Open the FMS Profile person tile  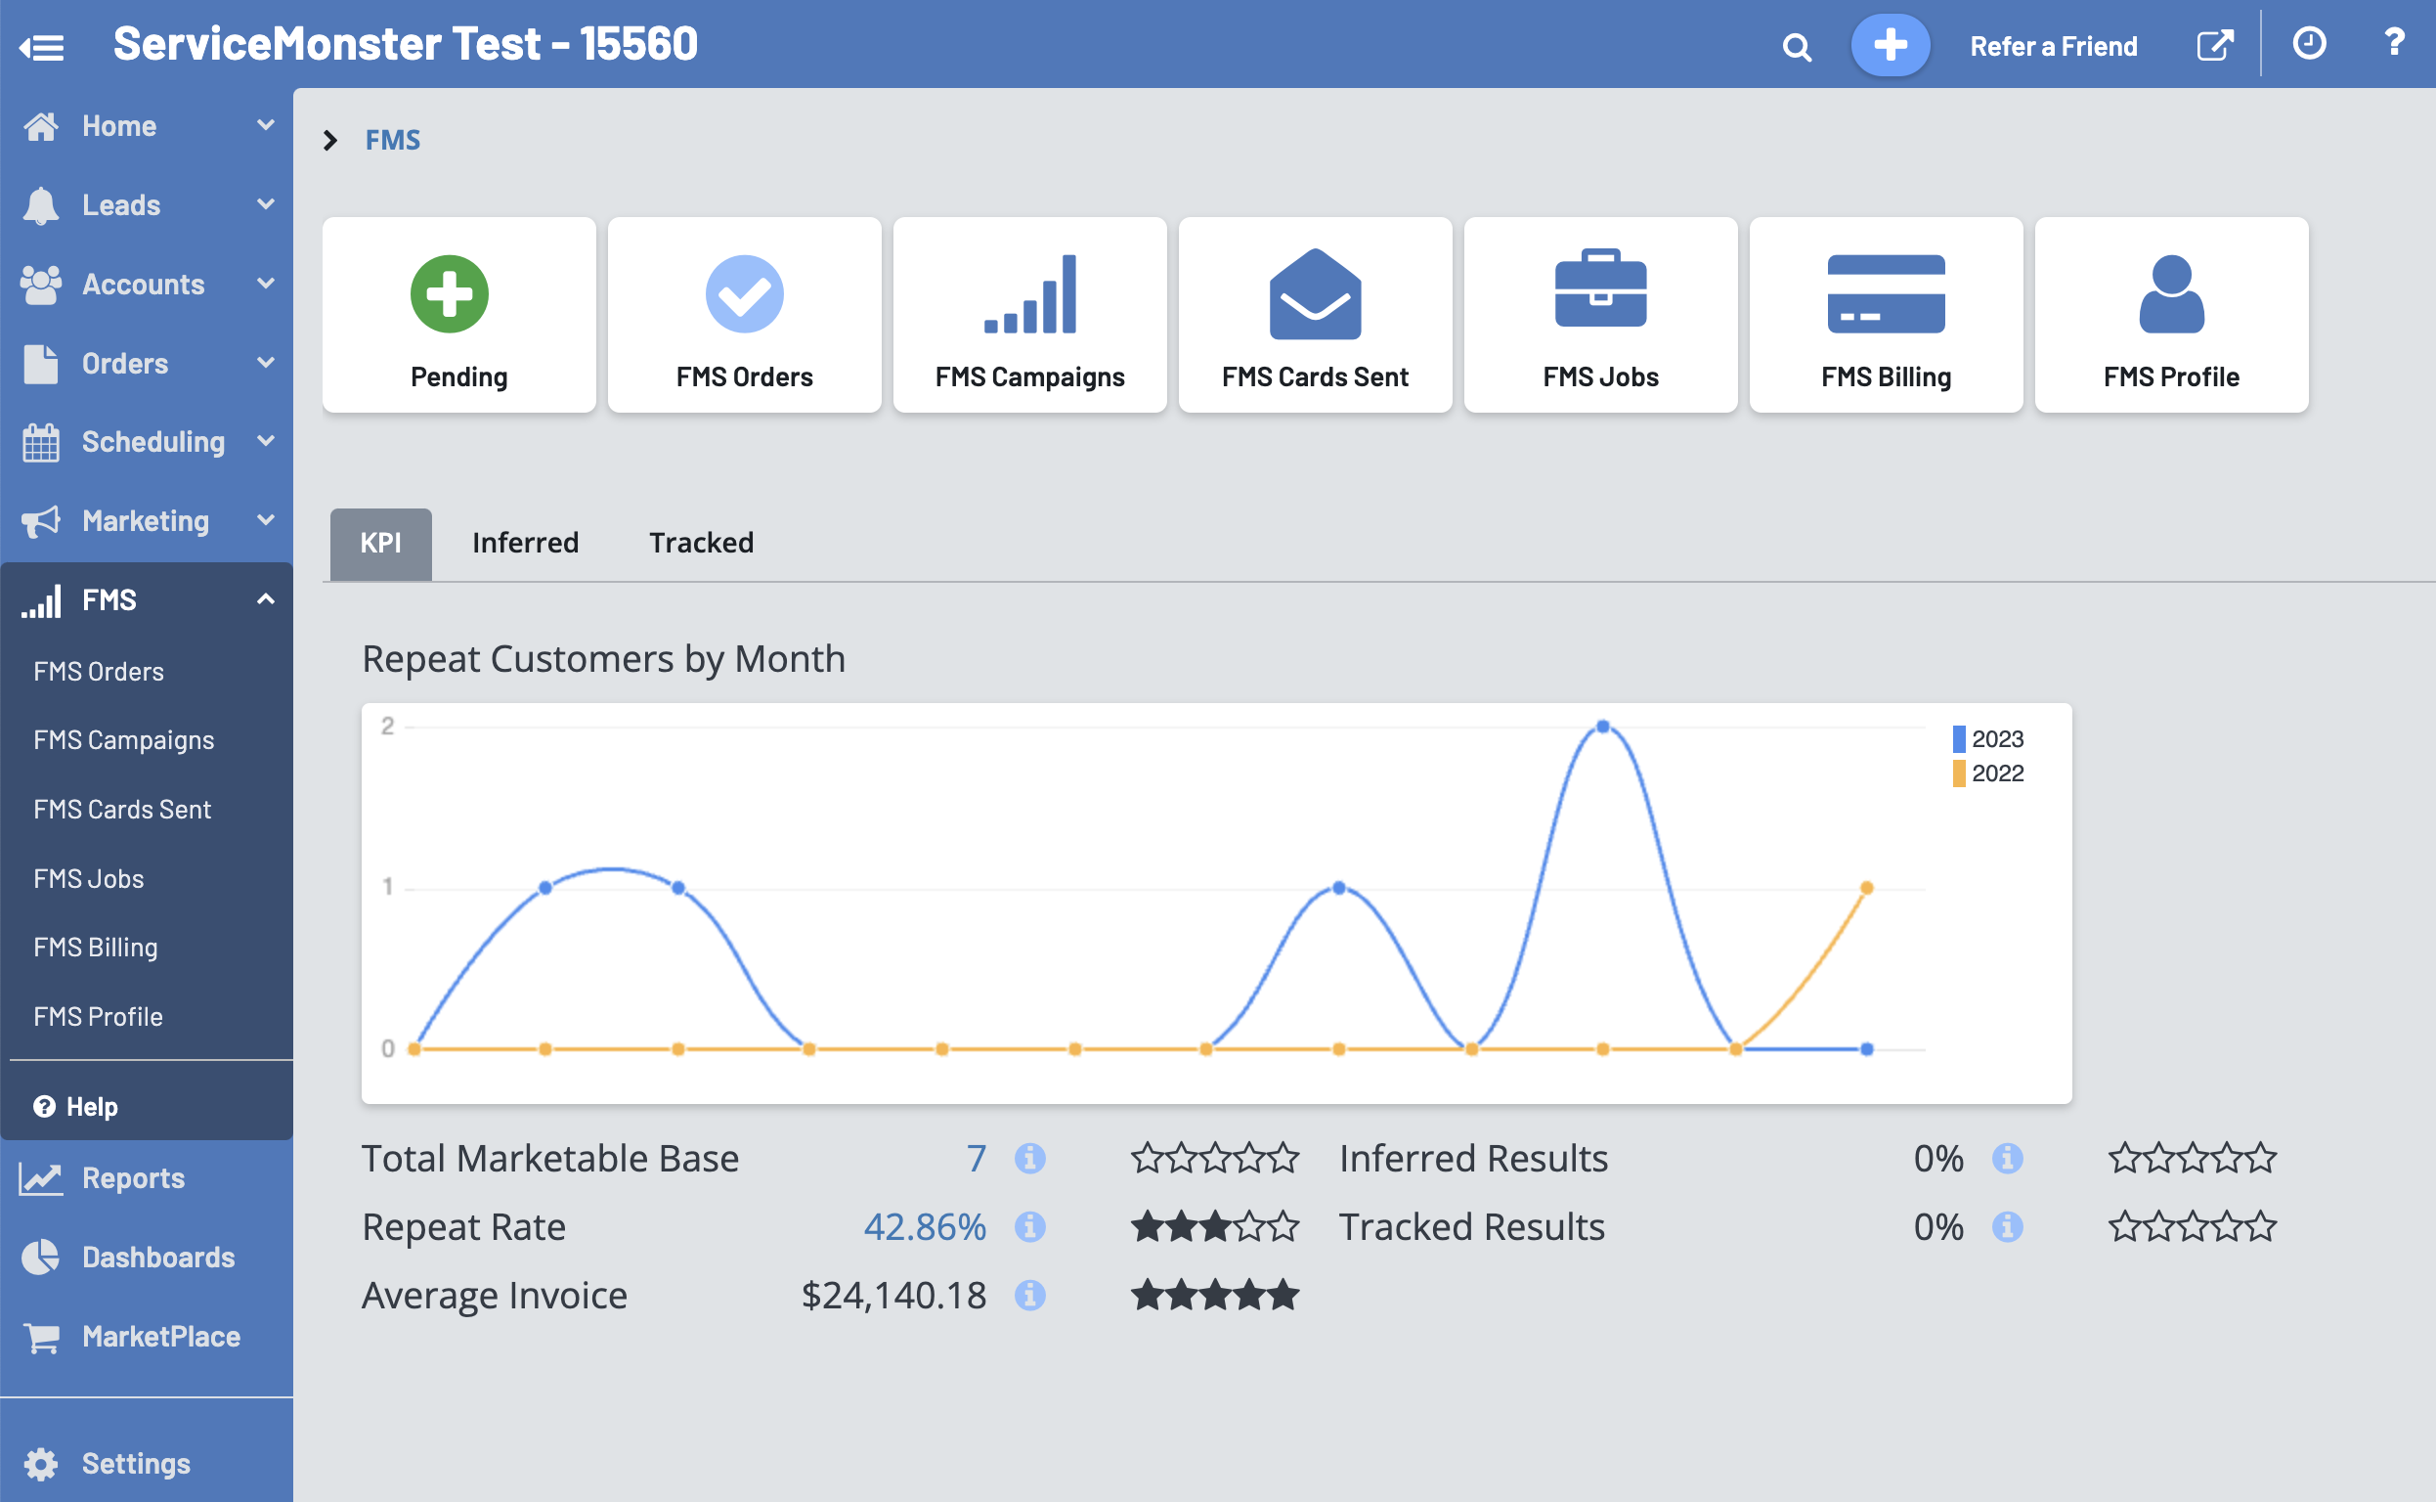tap(2171, 314)
